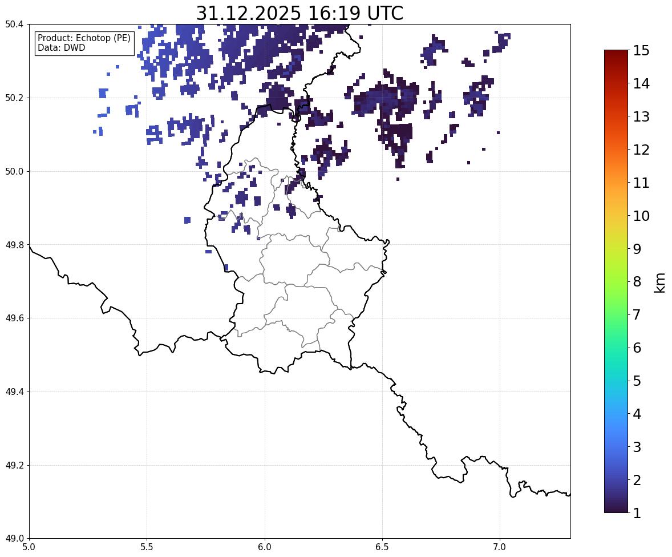Click the colorbar tick label 12
The width and height of the screenshot is (672, 557).
[642, 150]
